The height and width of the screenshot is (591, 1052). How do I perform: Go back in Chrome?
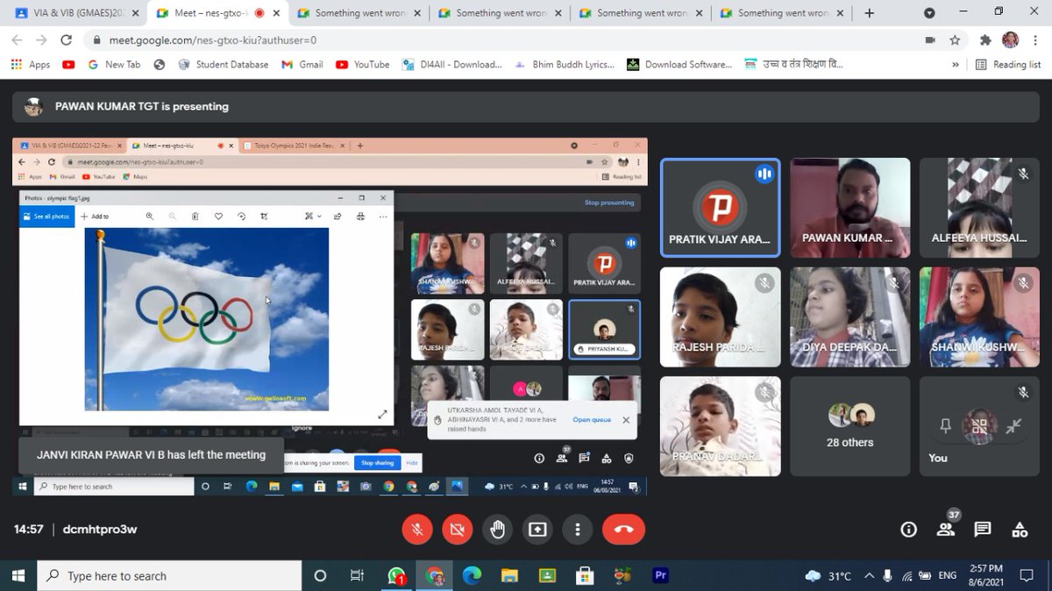[17, 40]
